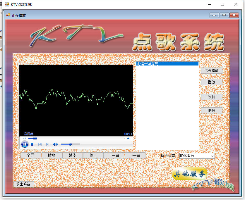This screenshot has height=200, width=245.
Task: Click the 添加 button to add song
Action: coord(212,97)
